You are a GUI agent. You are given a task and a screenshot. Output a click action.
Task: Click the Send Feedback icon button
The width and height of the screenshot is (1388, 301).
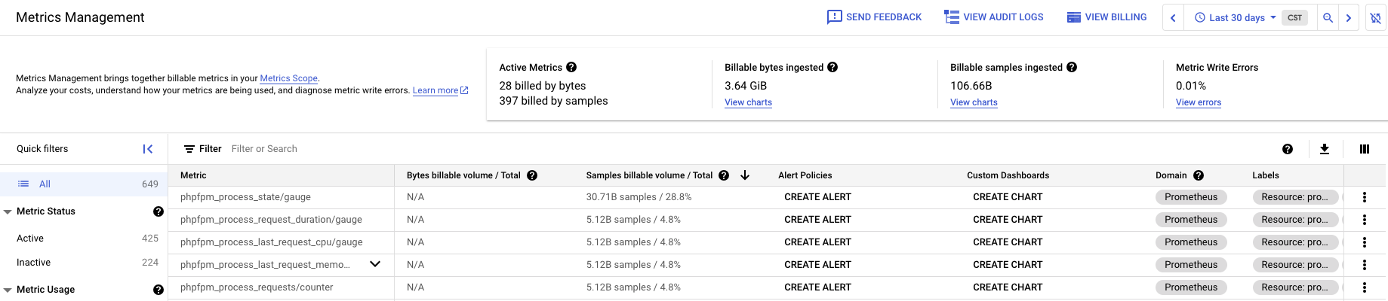click(834, 17)
